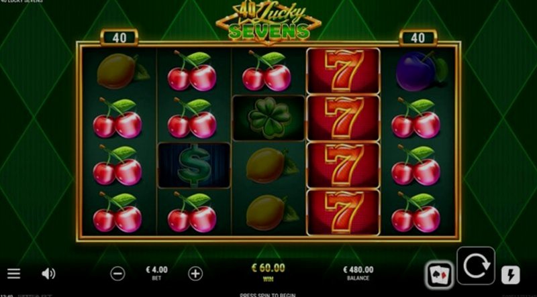The height and width of the screenshot is (297, 537).
Task: Mute the game sound
Action: click(x=48, y=274)
